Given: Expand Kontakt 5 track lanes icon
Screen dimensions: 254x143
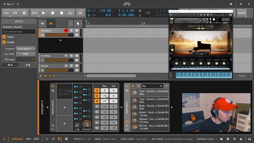Looking at the screenshot, I should click(77, 35).
